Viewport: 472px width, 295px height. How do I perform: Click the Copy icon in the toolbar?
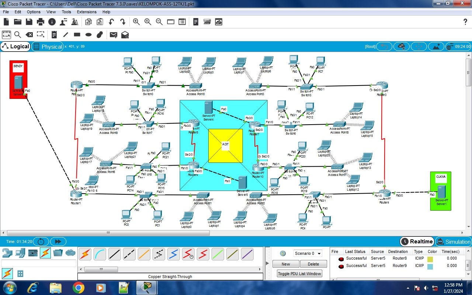88,22
